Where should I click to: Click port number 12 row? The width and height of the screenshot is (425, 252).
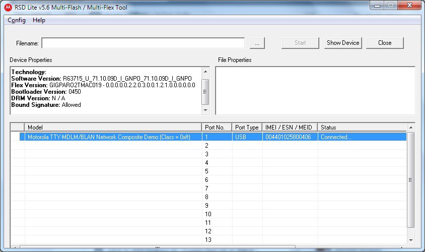click(x=208, y=231)
